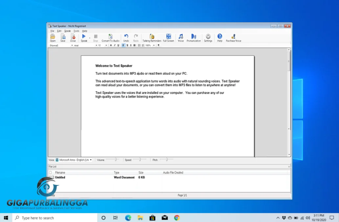Check the Untitled file checkbox
Viewport: 339px width, 222px height.
[50, 177]
